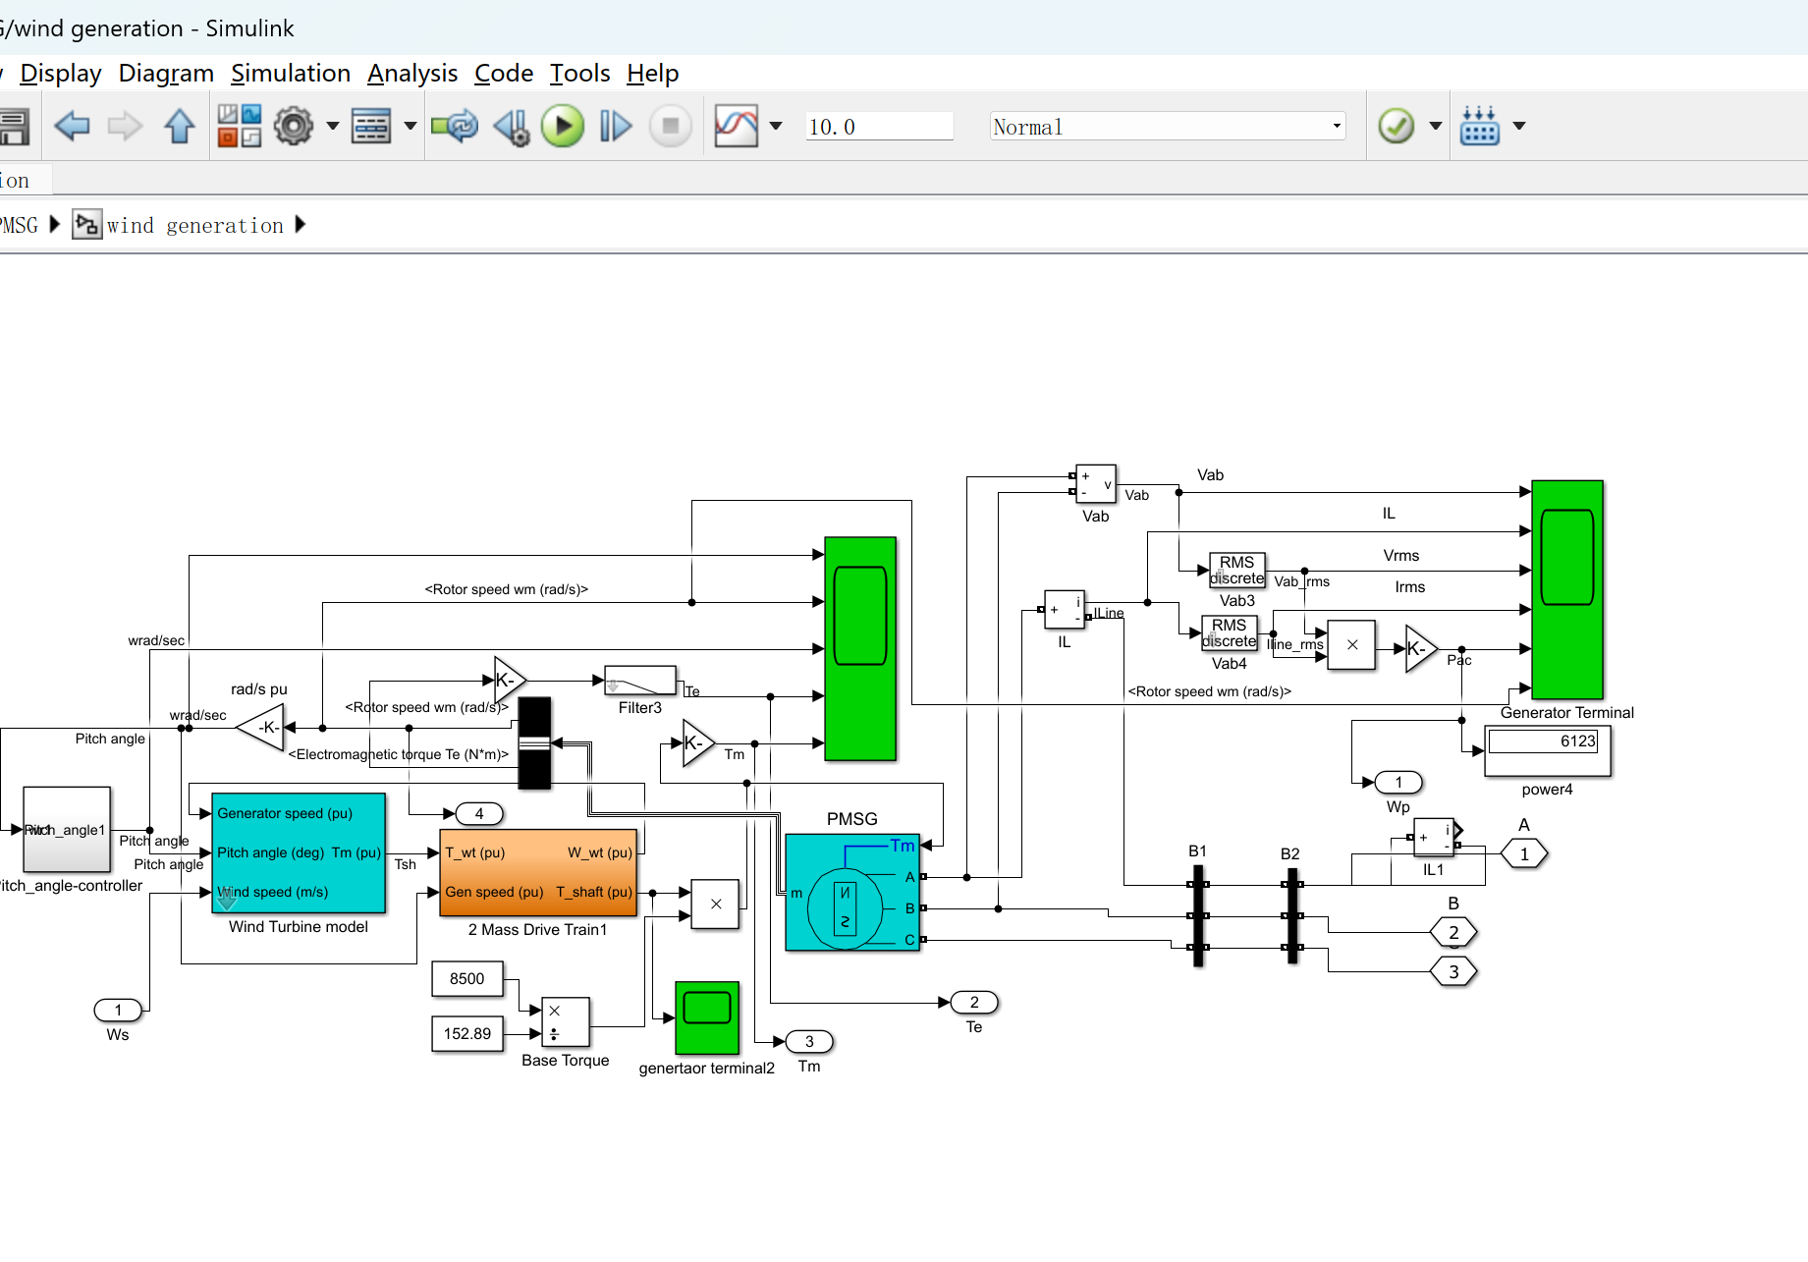
Task: Open the Display menu
Action: coord(61,74)
